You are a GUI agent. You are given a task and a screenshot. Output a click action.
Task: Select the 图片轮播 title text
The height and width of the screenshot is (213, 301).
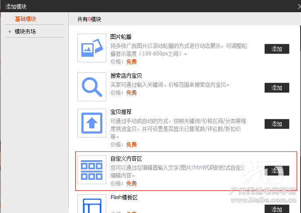[121, 37]
